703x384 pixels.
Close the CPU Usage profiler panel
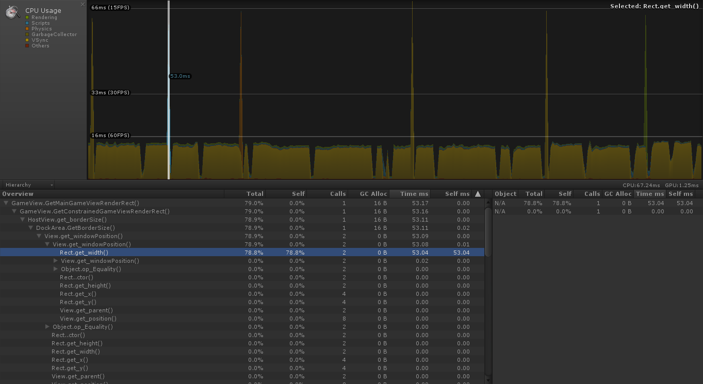(x=83, y=4)
